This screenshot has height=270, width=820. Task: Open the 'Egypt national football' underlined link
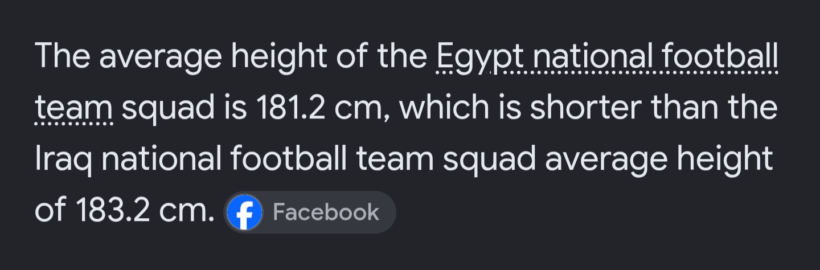coord(606,58)
